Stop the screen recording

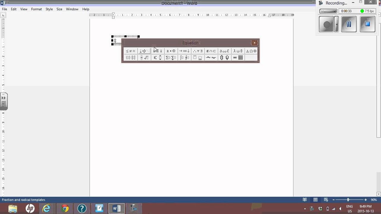pos(367,24)
